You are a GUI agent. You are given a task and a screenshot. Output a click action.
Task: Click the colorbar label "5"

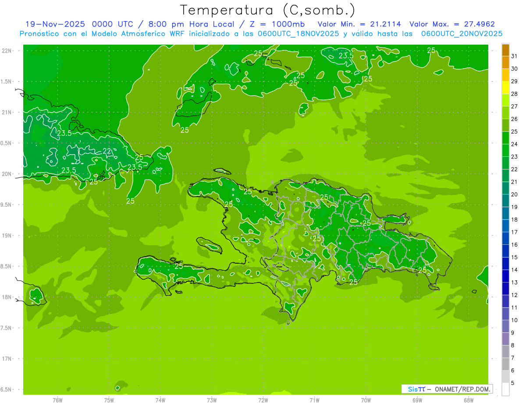pyautogui.click(x=513, y=383)
